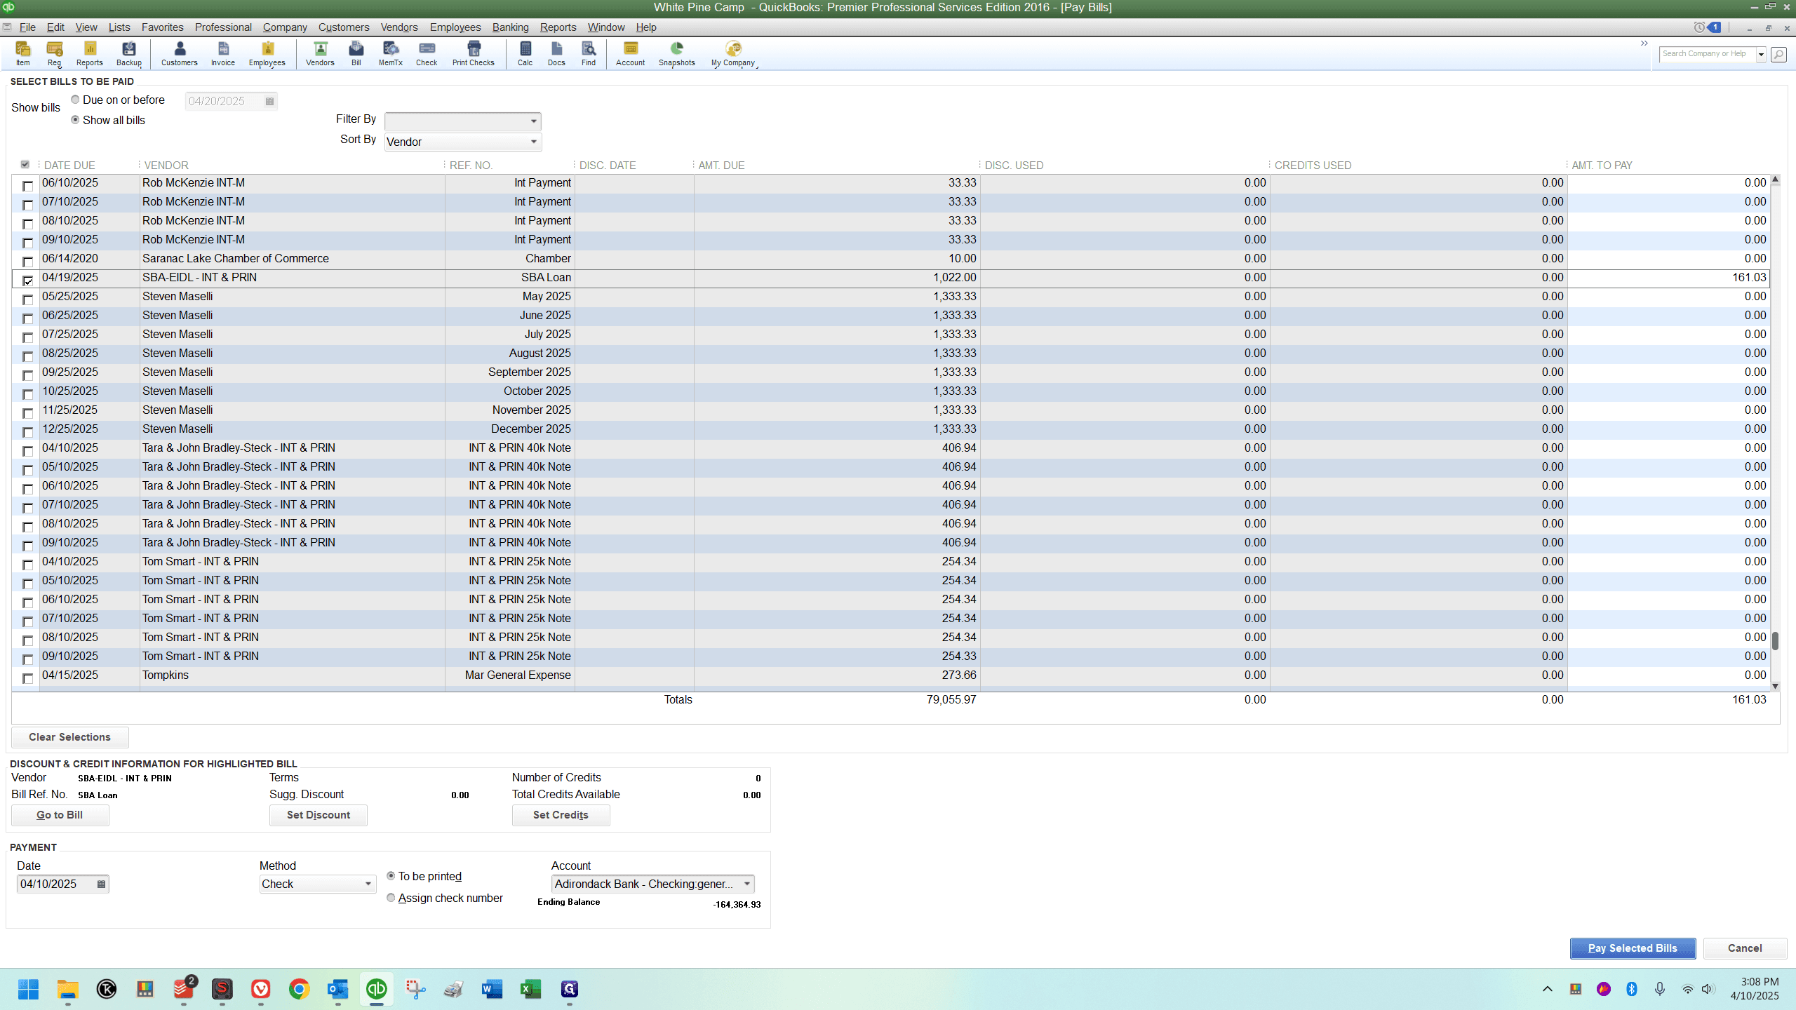Click the Set Discount button
This screenshot has width=1796, height=1010.
319,815
